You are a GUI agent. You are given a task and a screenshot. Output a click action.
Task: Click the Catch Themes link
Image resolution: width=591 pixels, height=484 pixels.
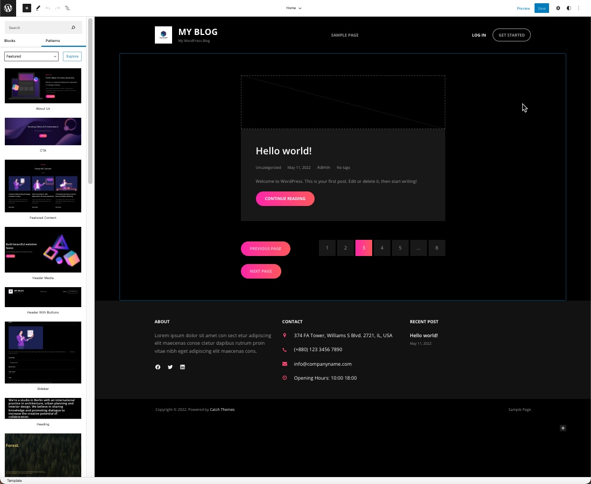click(x=222, y=410)
